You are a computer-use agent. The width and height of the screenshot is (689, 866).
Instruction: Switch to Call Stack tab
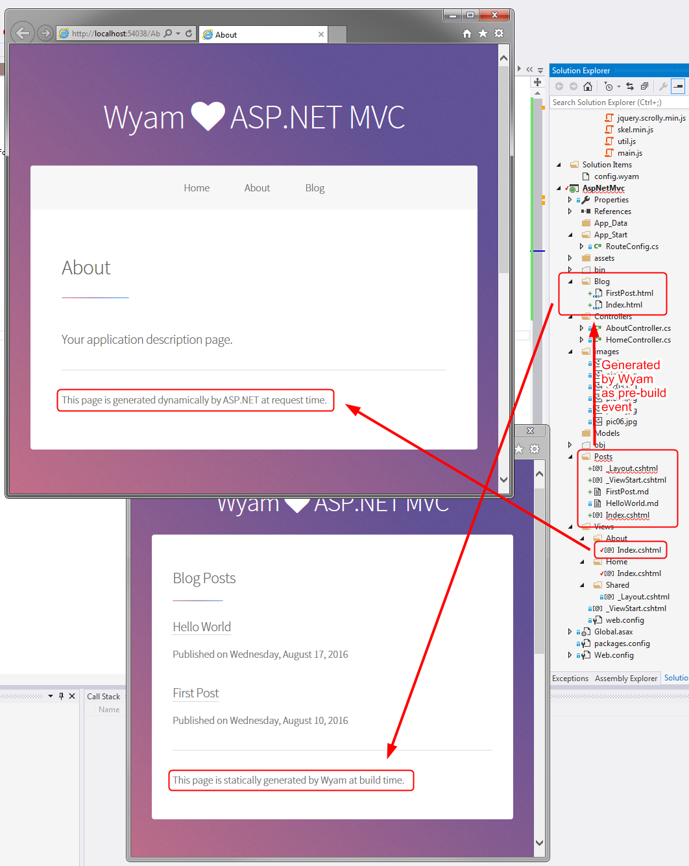(x=104, y=697)
